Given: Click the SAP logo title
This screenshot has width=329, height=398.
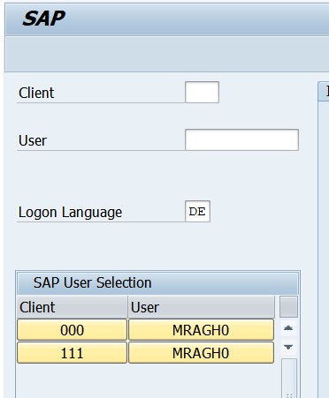Looking at the screenshot, I should (x=43, y=19).
